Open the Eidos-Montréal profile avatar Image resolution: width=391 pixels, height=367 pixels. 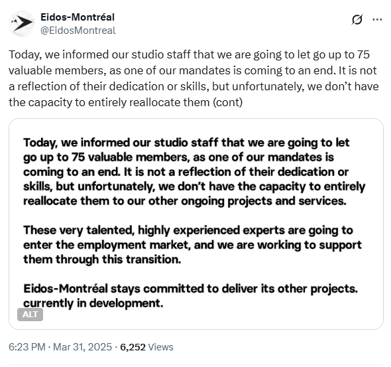(x=22, y=23)
